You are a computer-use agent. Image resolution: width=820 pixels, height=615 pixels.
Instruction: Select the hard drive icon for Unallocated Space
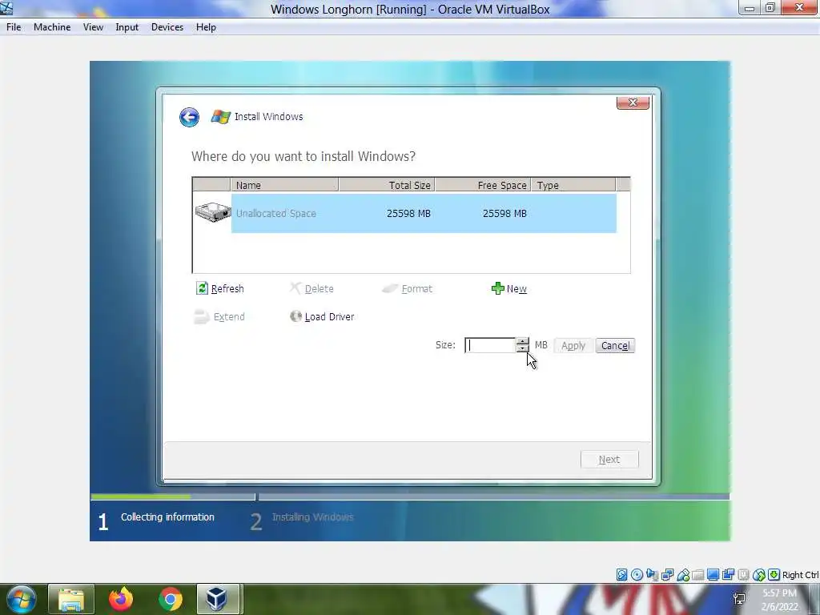(x=213, y=212)
